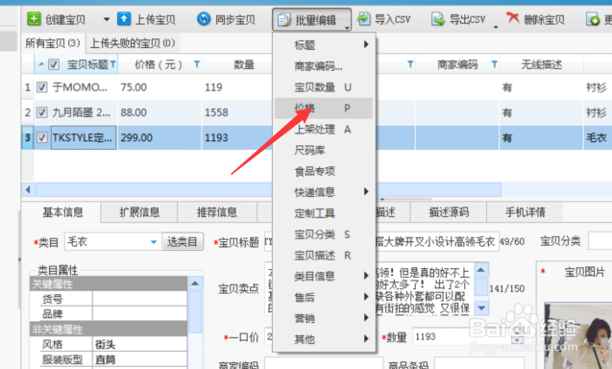Sort by the 数量 column header

click(244, 64)
